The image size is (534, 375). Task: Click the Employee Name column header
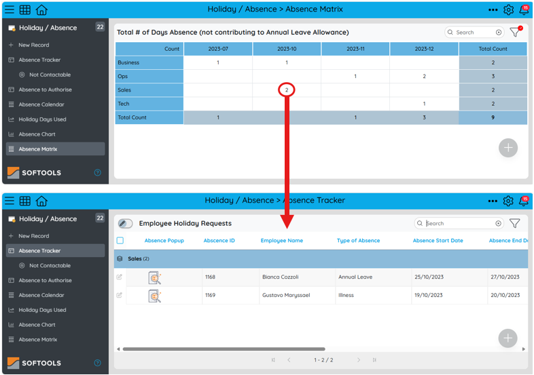[282, 241]
